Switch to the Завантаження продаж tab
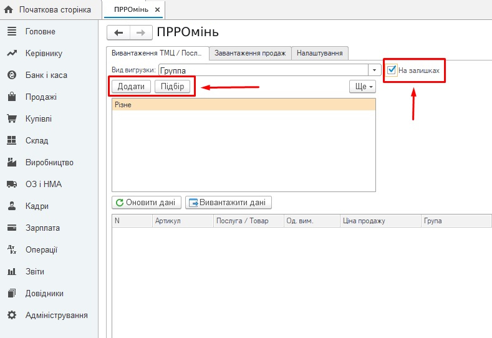This screenshot has height=338, width=492. [250, 54]
